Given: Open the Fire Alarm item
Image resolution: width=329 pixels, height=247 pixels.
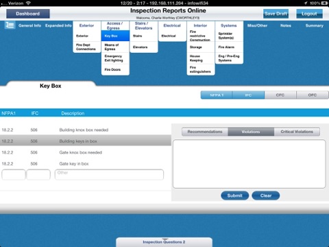Looking at the screenshot, I should pyautogui.click(x=229, y=47).
